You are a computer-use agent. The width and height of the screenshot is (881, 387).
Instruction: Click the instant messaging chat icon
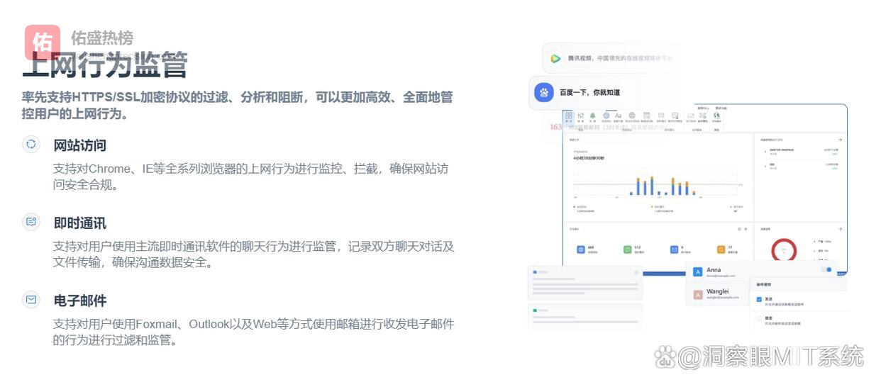pos(31,222)
